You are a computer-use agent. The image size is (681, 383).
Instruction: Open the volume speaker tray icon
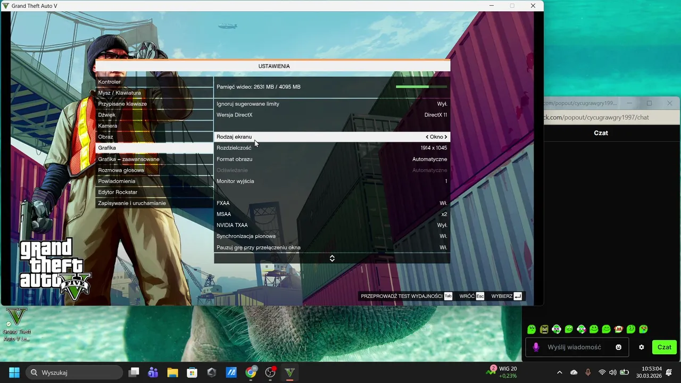612,372
